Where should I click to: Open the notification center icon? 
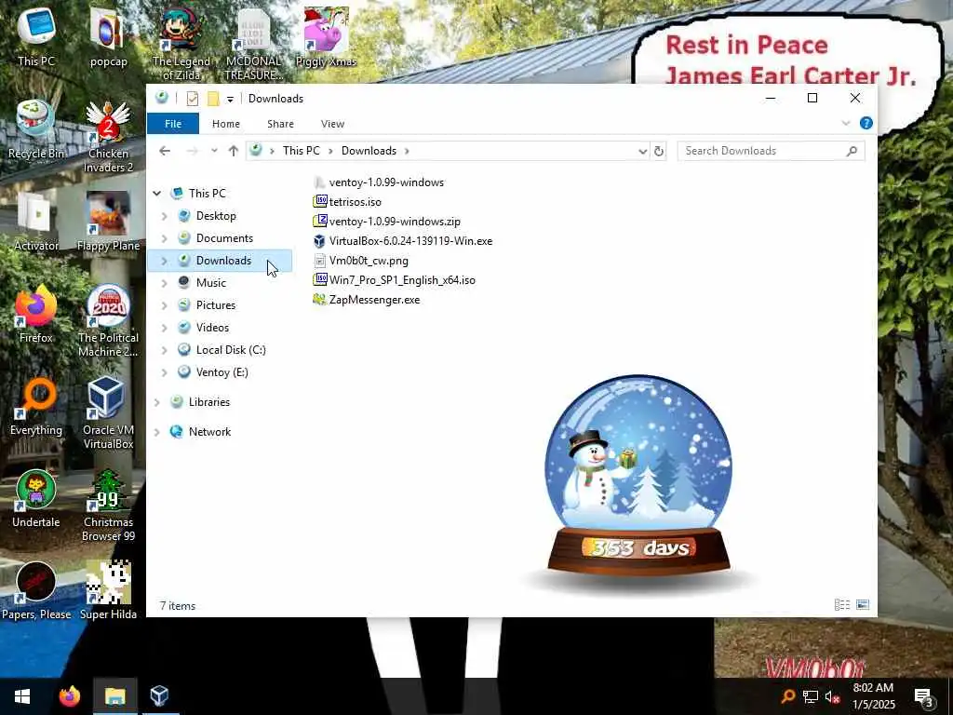[x=924, y=696]
